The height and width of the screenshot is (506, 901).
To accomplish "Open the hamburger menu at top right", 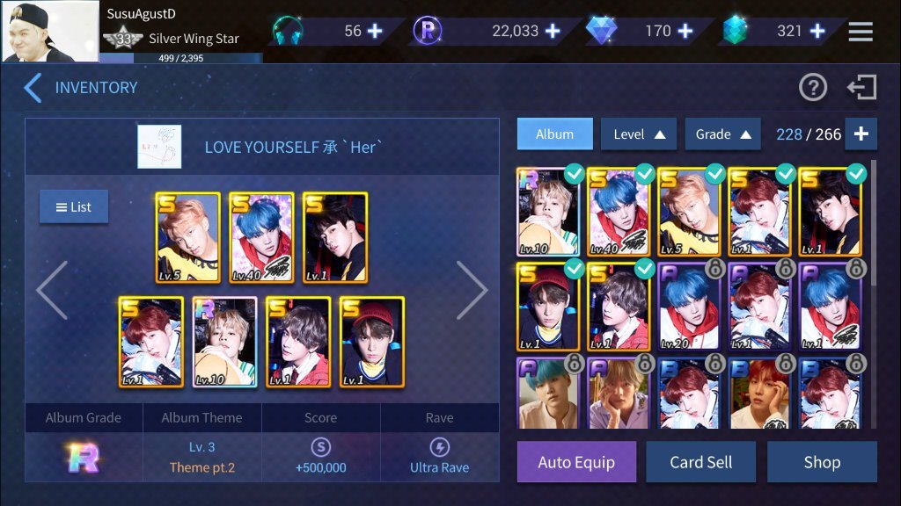I will click(861, 32).
